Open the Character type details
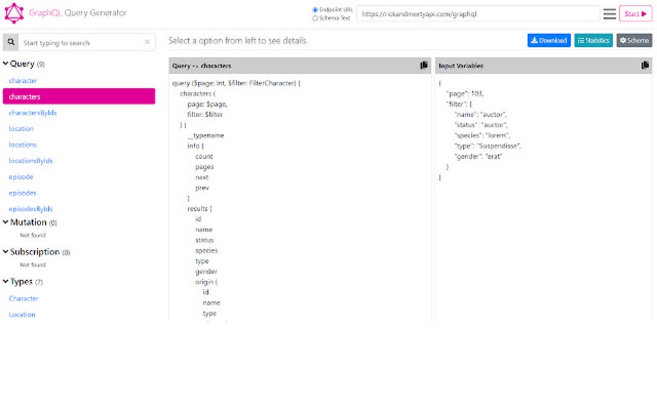This screenshot has width=657, height=410. (x=23, y=298)
